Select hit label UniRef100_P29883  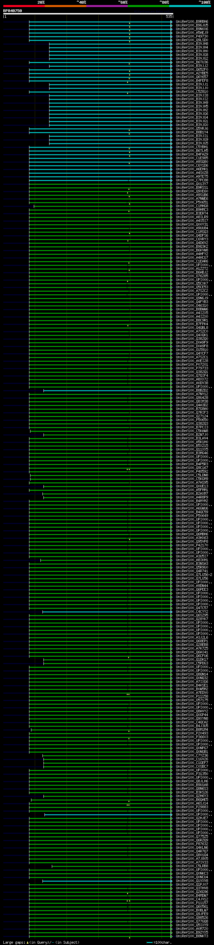192,807
